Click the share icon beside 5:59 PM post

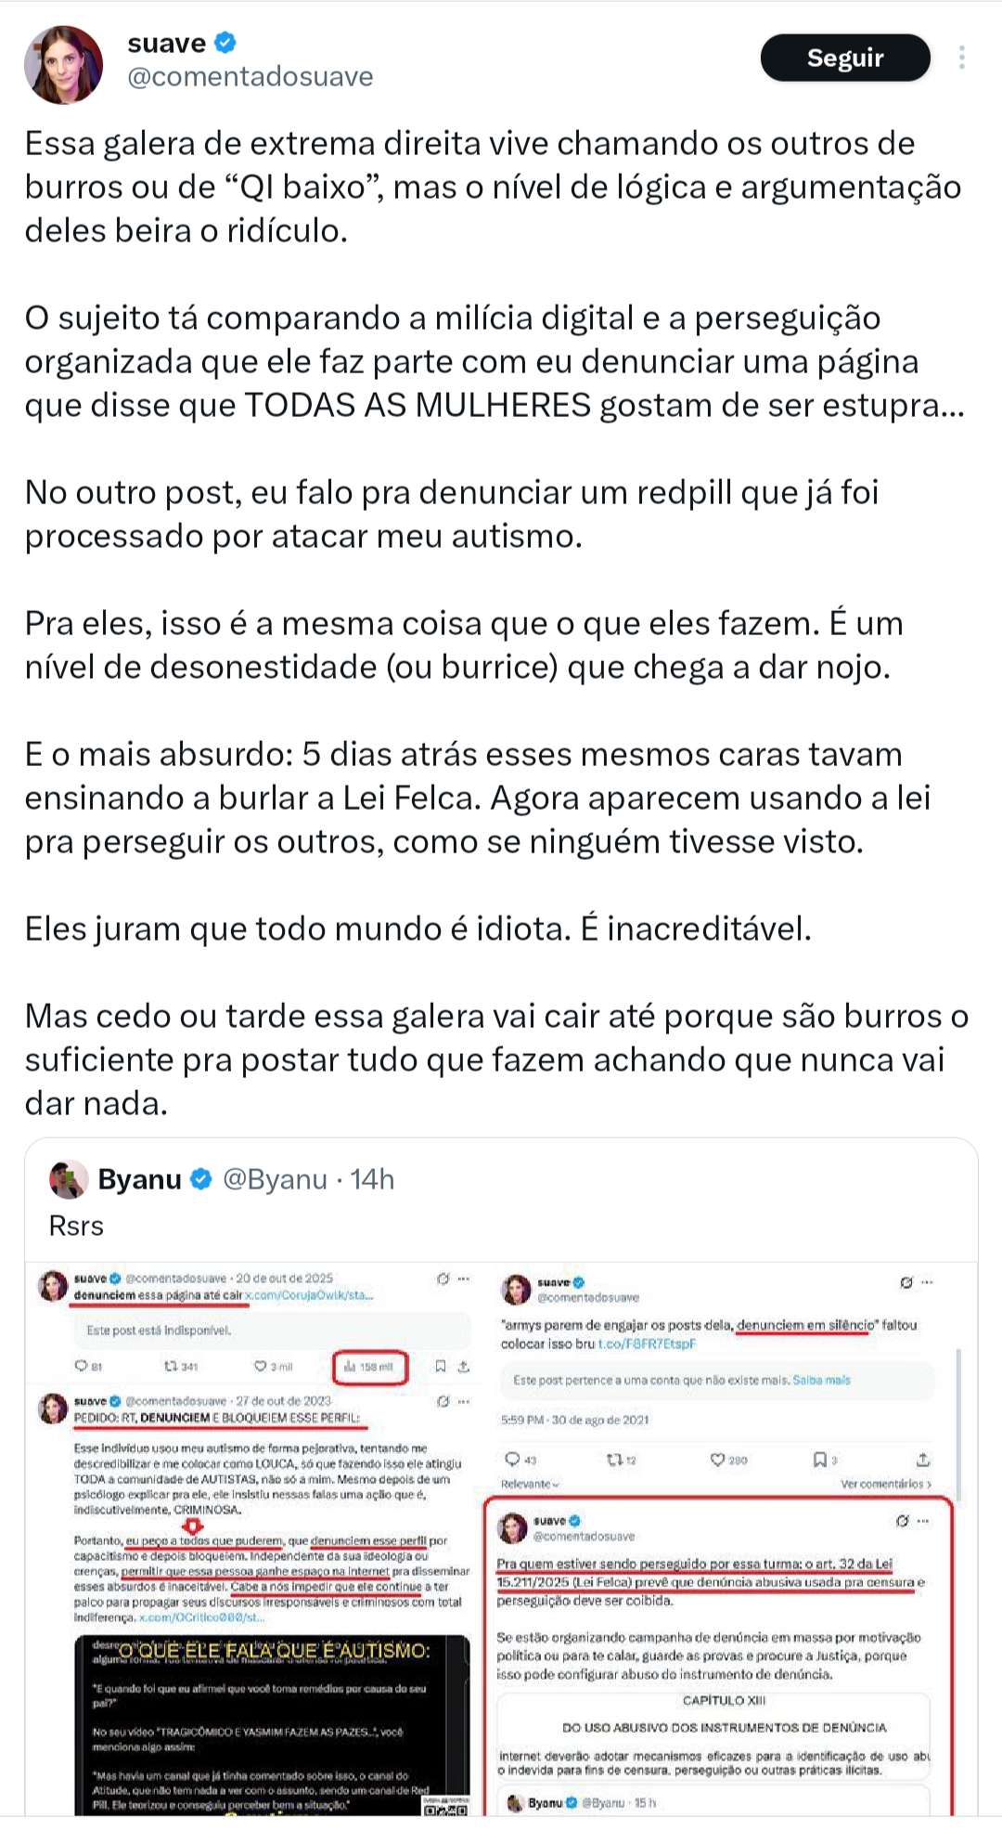(x=922, y=1460)
